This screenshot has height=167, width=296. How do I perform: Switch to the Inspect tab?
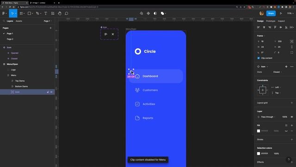click(281, 21)
